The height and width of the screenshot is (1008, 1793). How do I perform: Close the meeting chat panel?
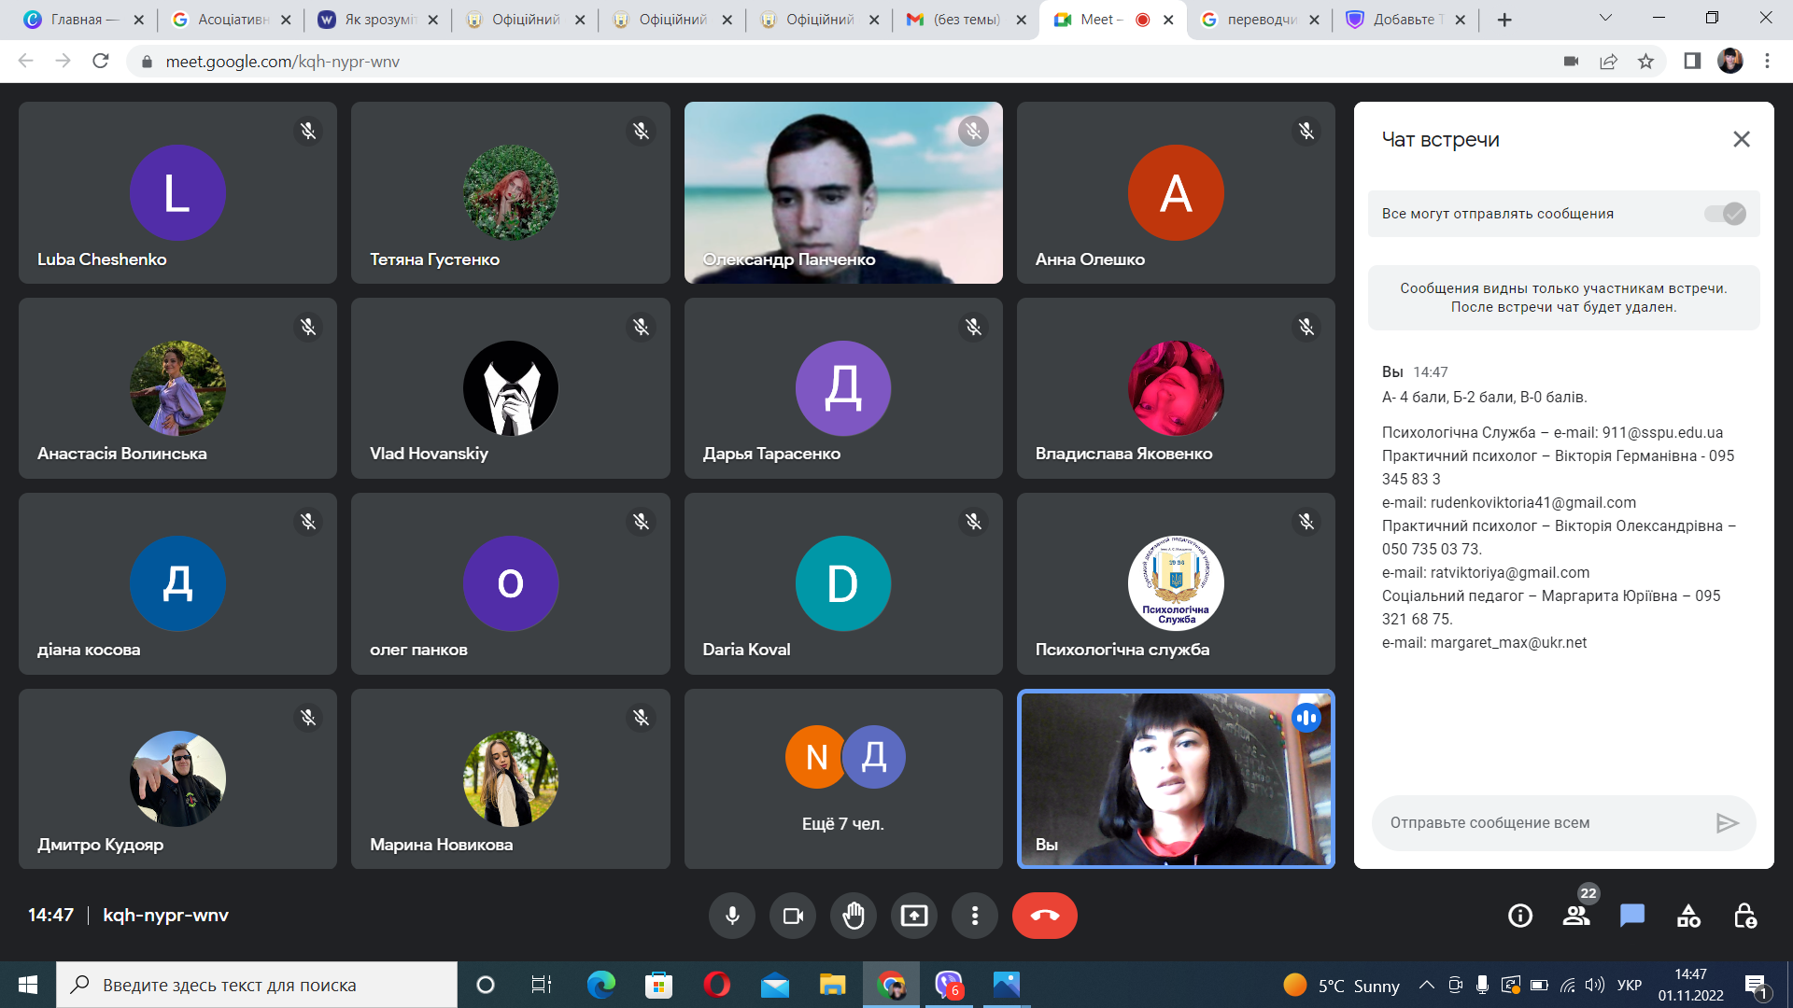(1741, 139)
